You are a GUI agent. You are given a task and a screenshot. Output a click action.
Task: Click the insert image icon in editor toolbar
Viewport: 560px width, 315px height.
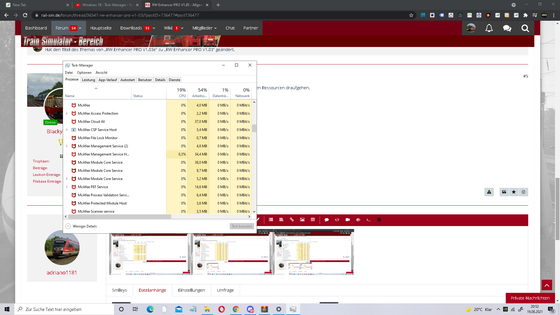(x=302, y=220)
